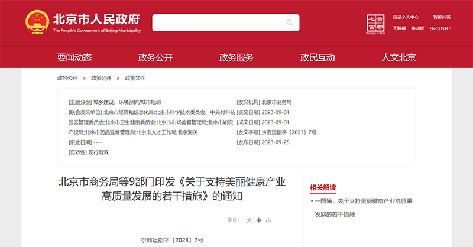Click 政策公开 breadcrumb link
Viewport: 473px width, 247px height.
click(x=101, y=78)
